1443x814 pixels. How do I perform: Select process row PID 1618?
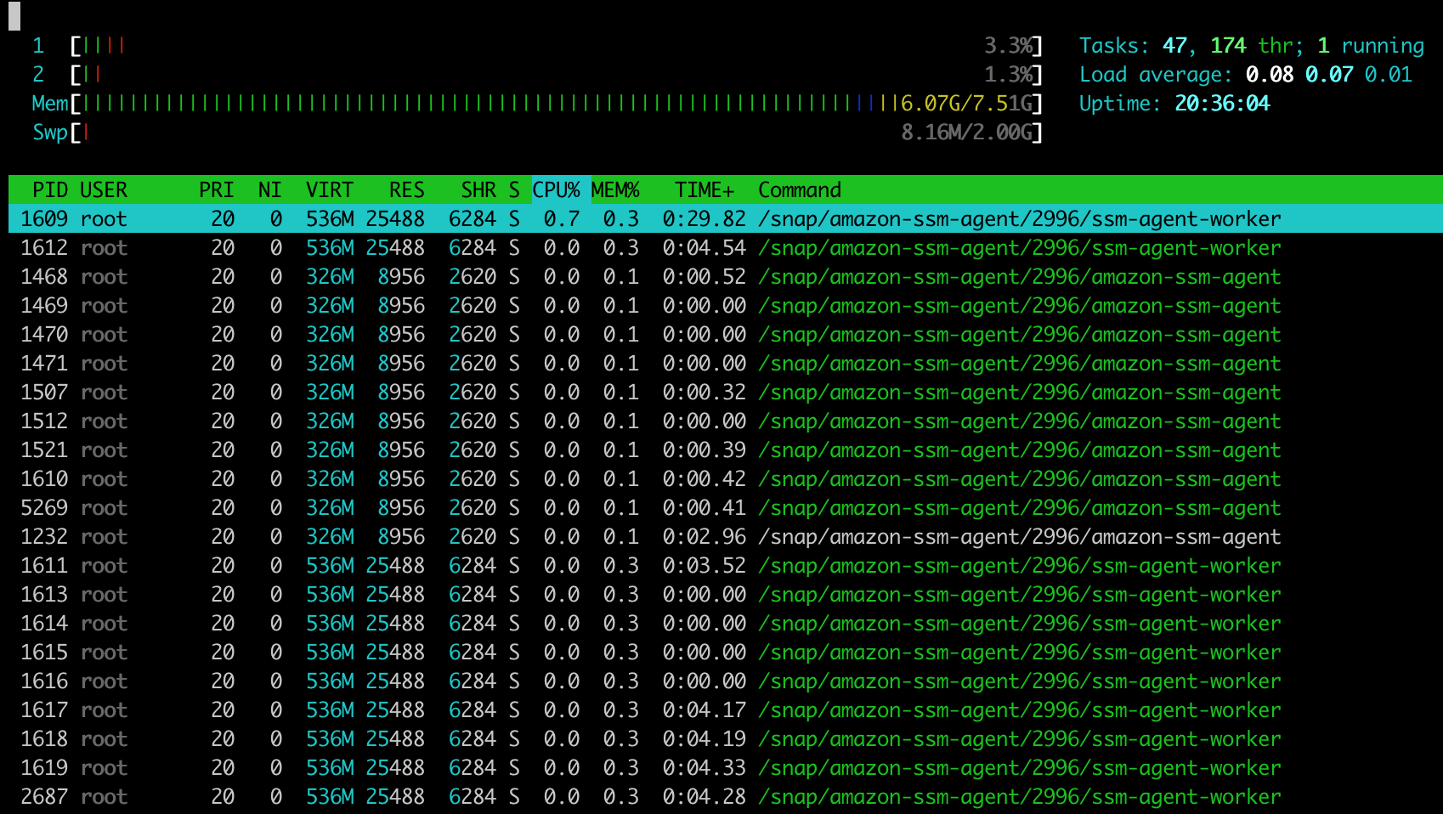click(726, 738)
